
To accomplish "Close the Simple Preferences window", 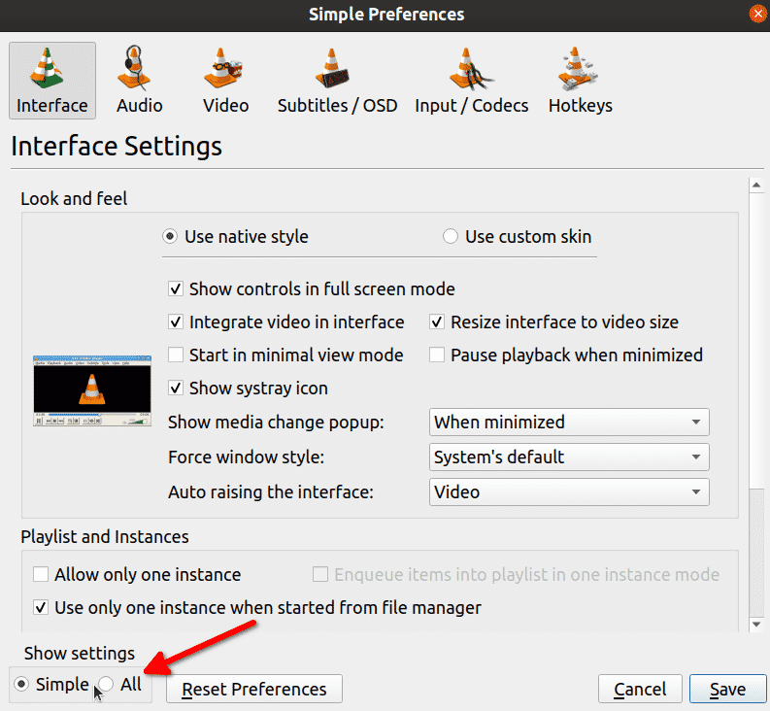I will [757, 15].
